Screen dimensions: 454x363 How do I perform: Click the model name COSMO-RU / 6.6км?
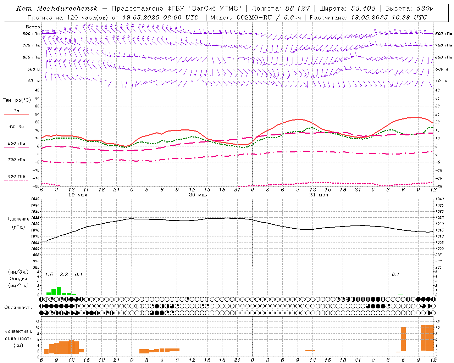tap(269, 17)
